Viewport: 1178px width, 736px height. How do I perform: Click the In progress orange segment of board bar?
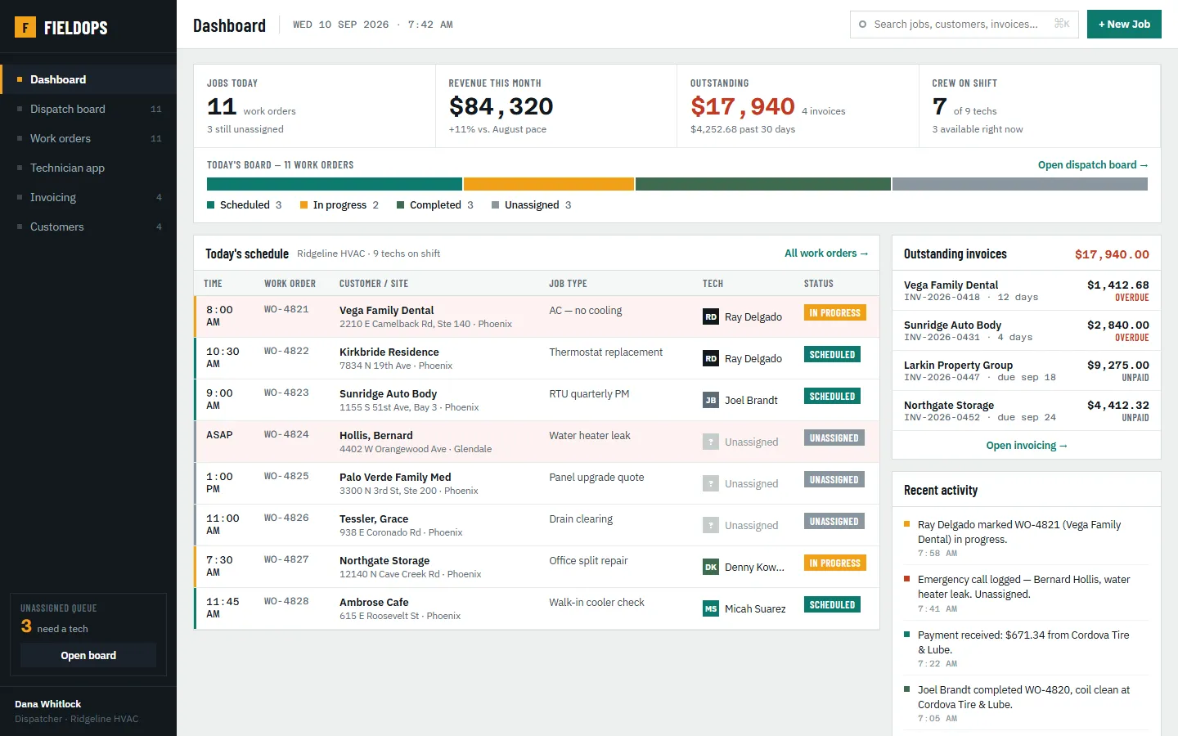tap(549, 184)
